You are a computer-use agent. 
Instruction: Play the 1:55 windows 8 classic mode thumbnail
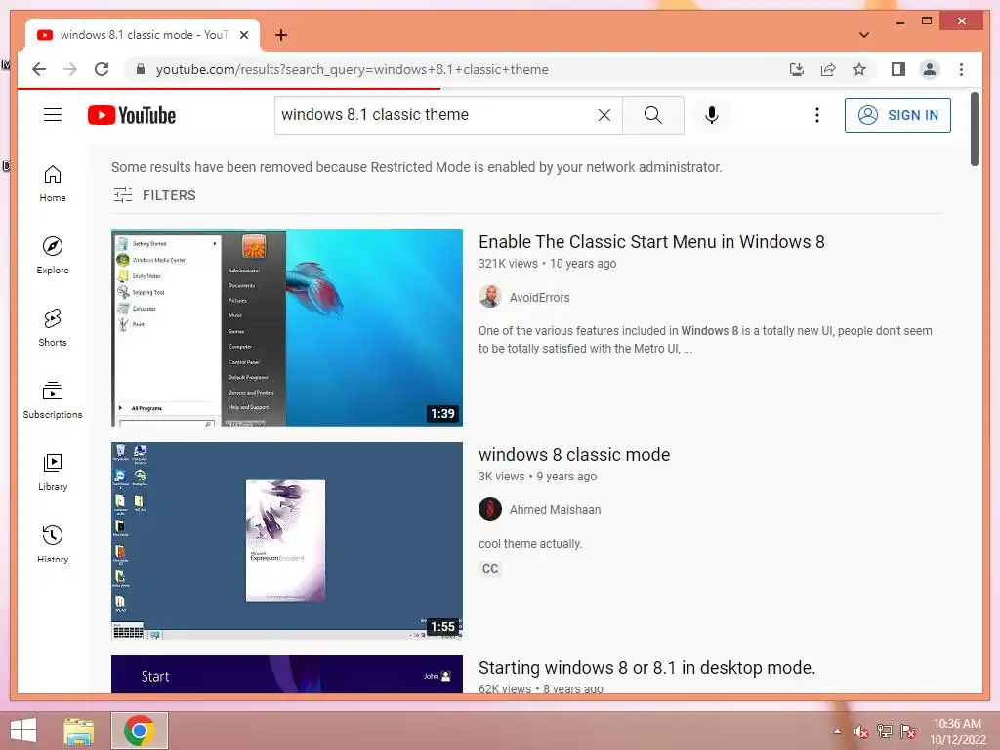click(287, 541)
